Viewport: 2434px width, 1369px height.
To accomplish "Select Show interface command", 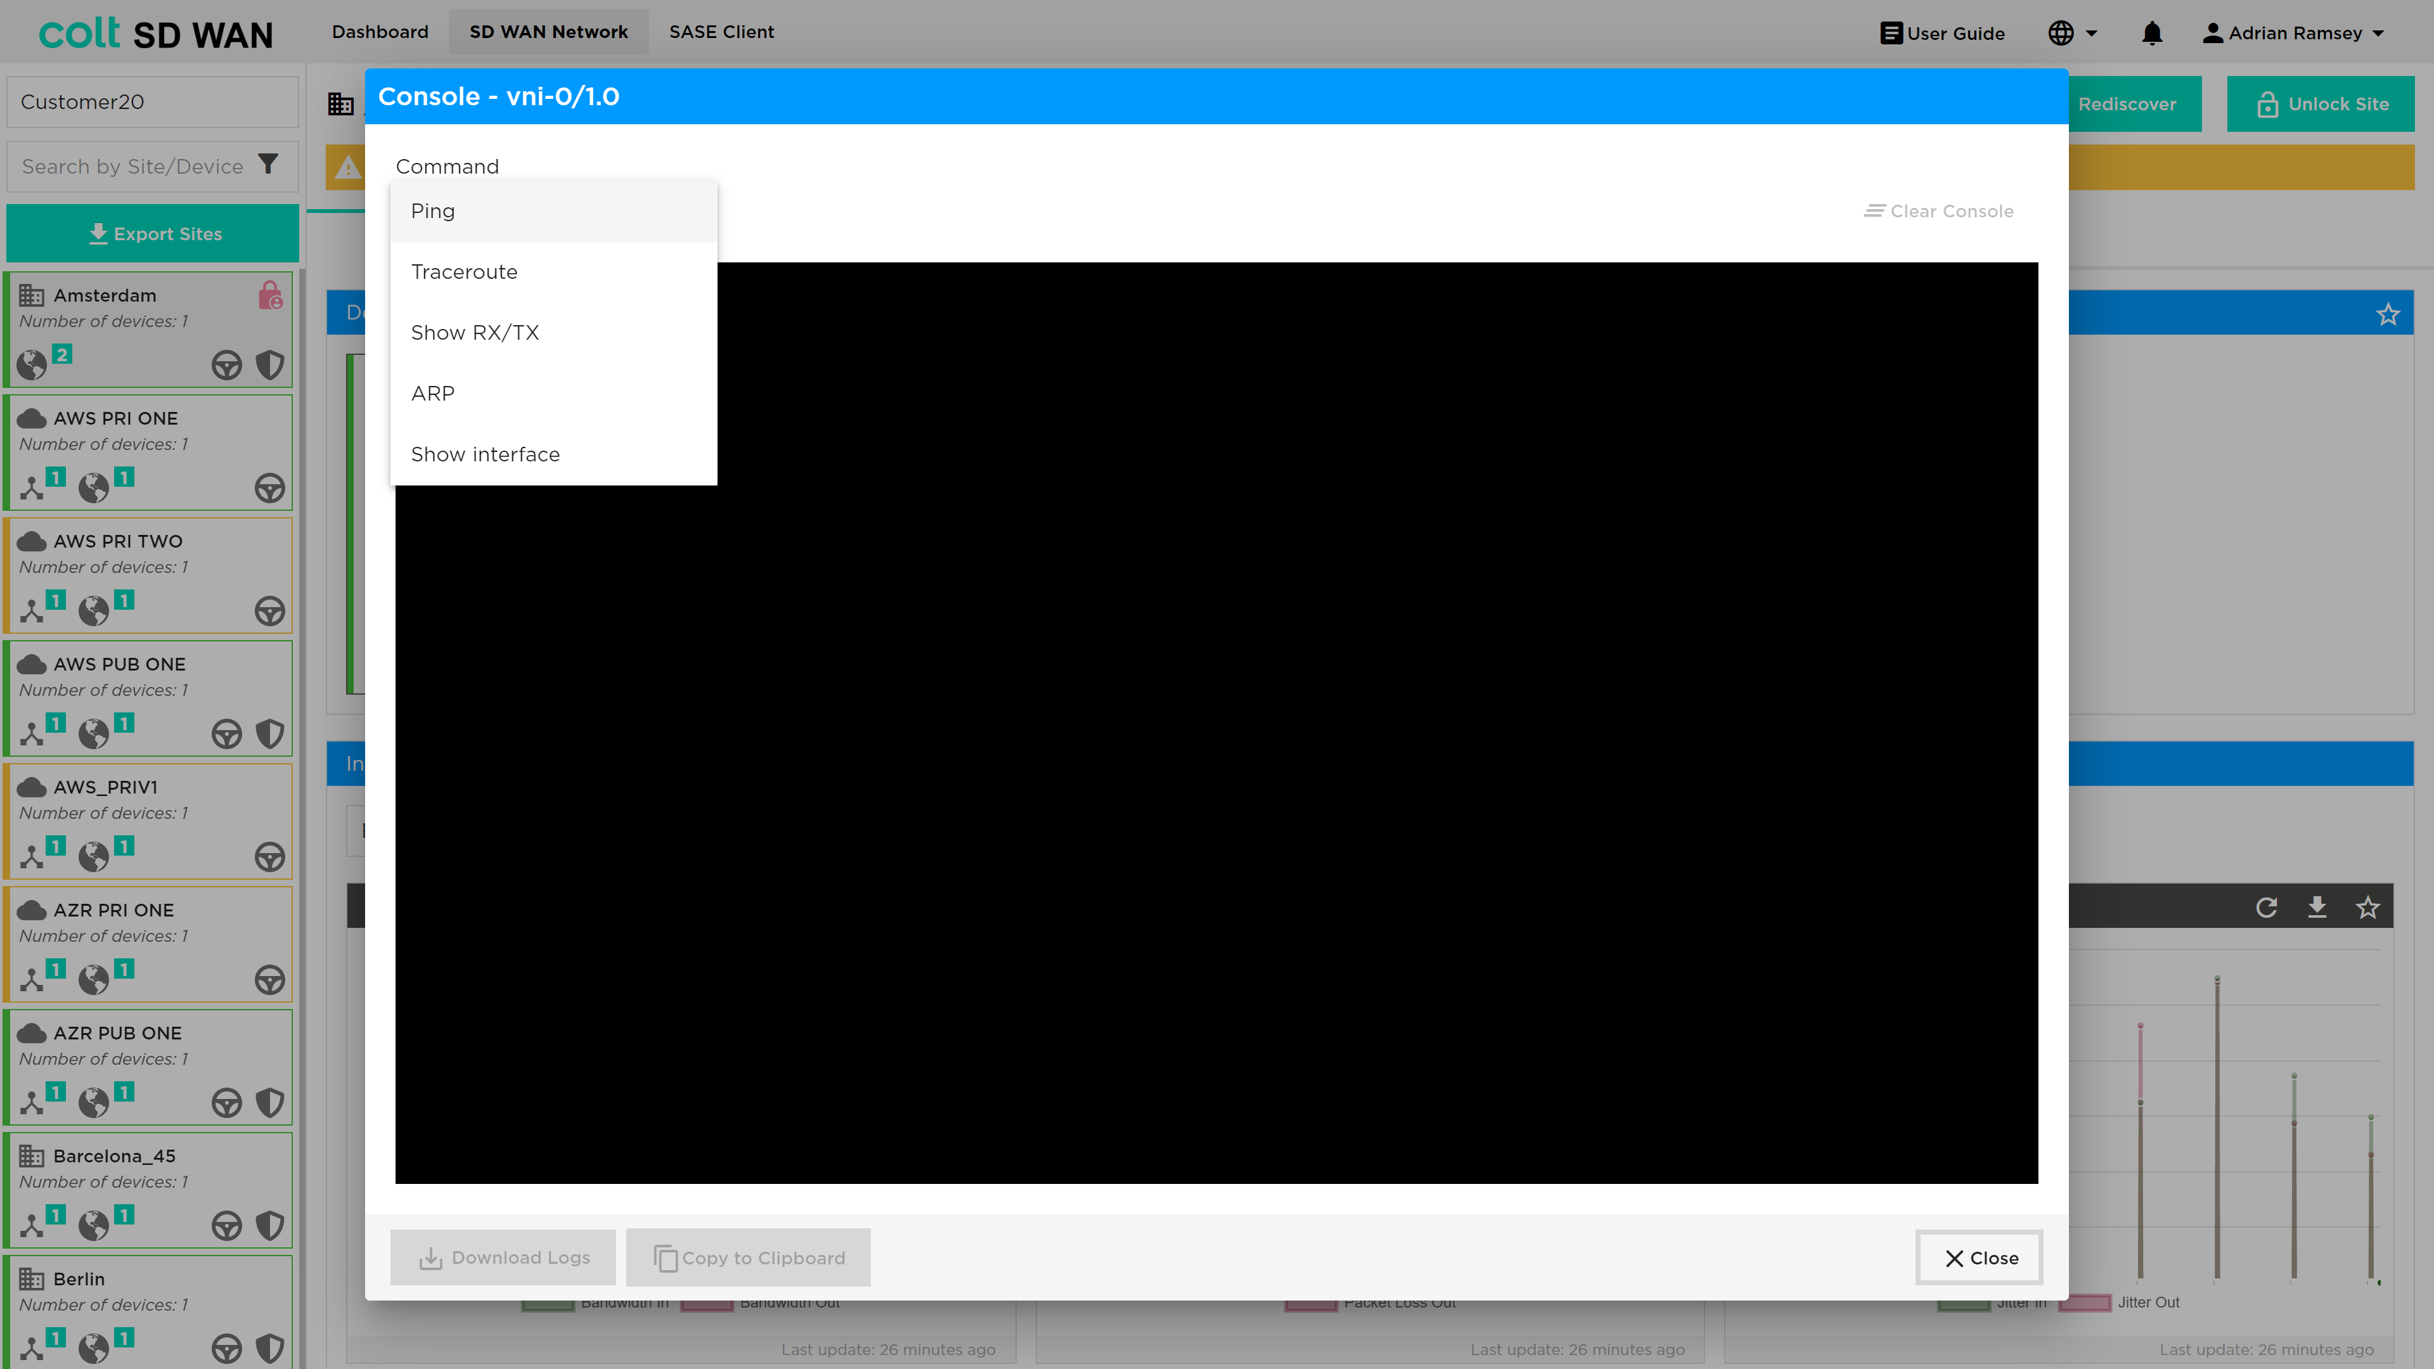I will 553,454.
